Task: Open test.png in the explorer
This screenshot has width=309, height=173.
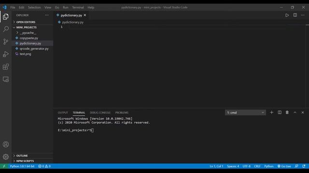Action: pyautogui.click(x=32, y=54)
